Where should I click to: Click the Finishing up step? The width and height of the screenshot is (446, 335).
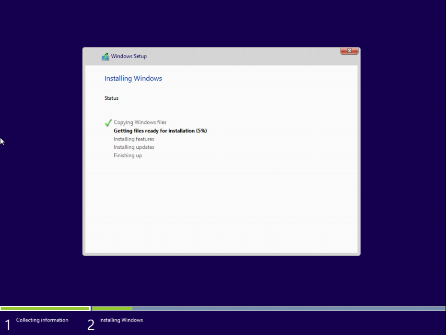(128, 156)
